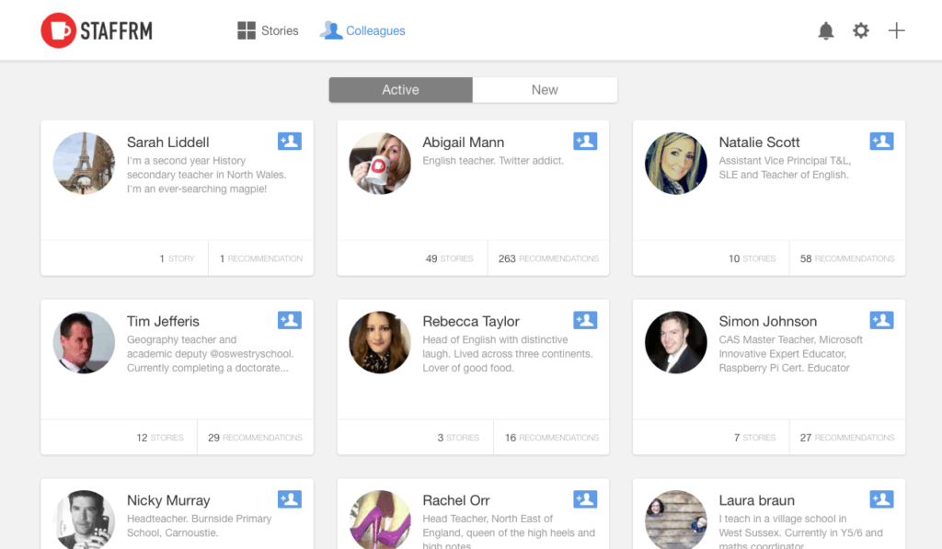Click Sarah Liddell's Eiffel Tower avatar
Screen dimensions: 942x549
tap(84, 163)
